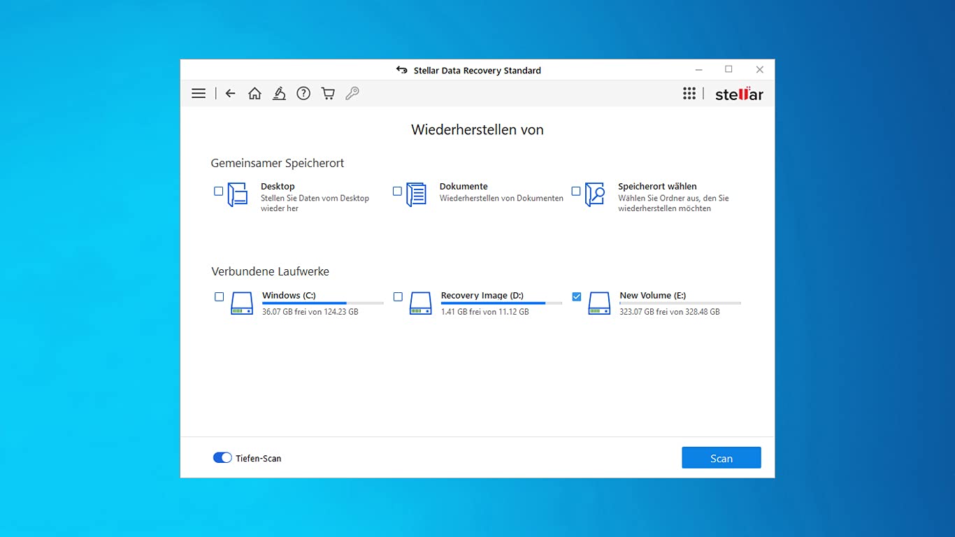Click the stellar logo
Image resolution: width=955 pixels, height=537 pixels.
coord(739,94)
